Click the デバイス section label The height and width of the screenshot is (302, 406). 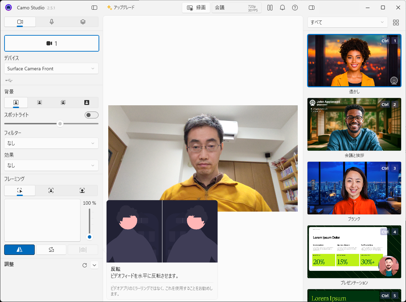12,58
